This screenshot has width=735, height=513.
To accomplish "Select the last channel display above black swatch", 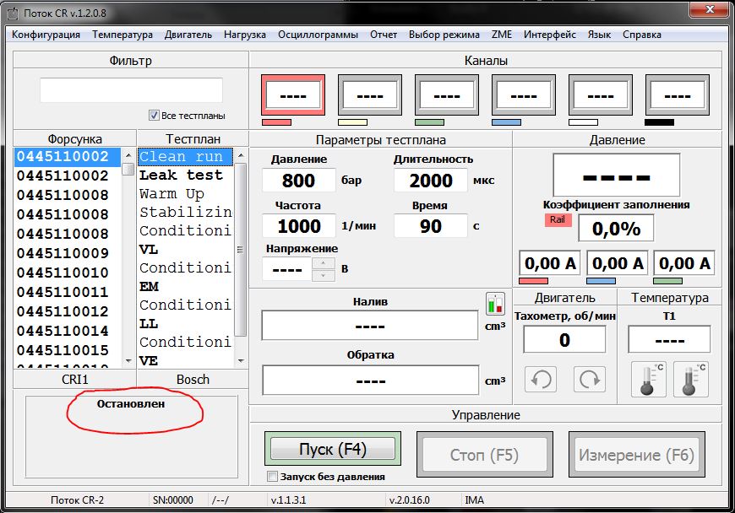I will tap(678, 94).
